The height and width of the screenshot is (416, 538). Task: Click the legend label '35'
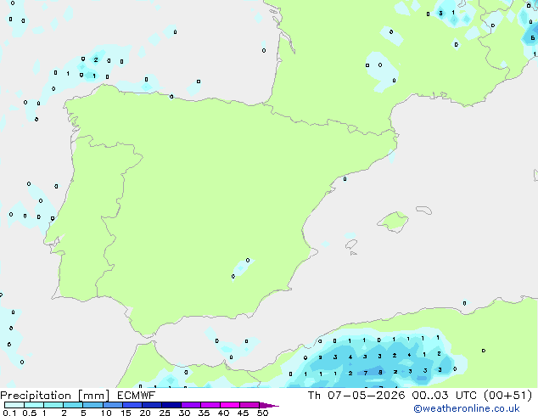[204, 413]
